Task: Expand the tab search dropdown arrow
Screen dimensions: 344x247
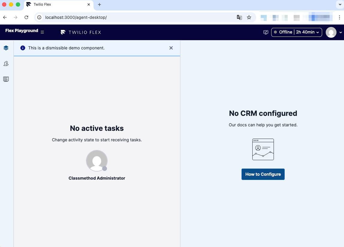Action: click(340, 4)
